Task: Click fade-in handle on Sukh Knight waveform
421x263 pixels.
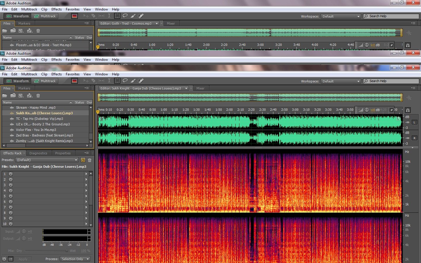Action: [102, 119]
